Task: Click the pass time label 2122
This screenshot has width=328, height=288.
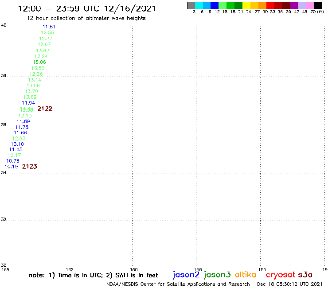Action: click(45, 109)
